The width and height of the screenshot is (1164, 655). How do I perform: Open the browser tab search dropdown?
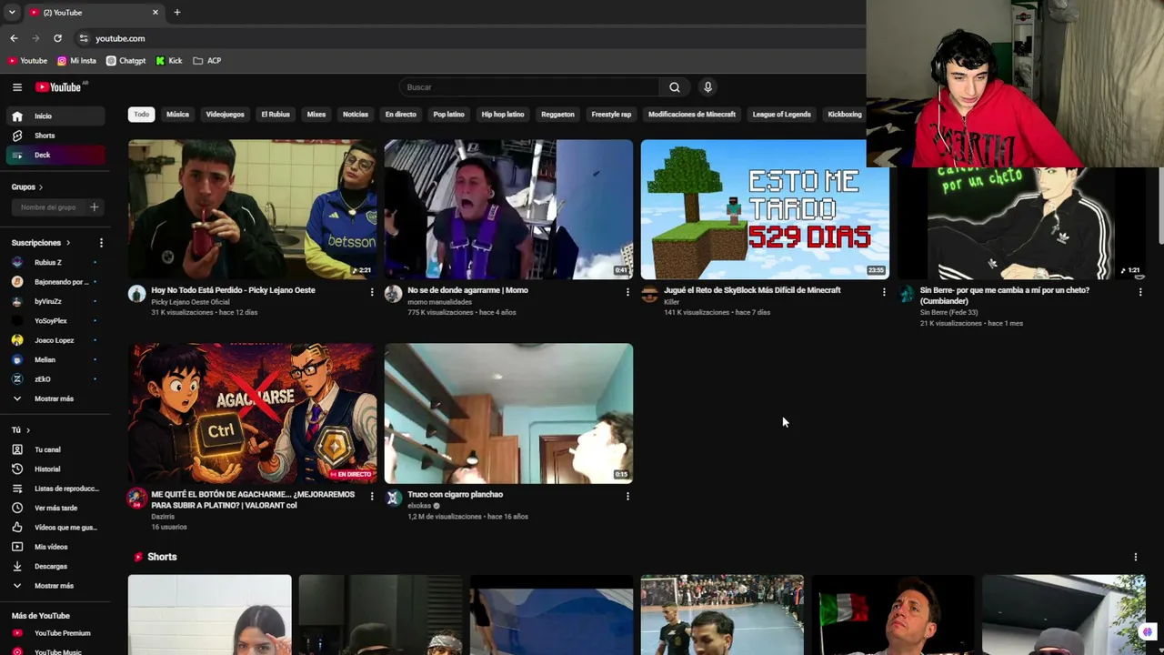tap(12, 13)
